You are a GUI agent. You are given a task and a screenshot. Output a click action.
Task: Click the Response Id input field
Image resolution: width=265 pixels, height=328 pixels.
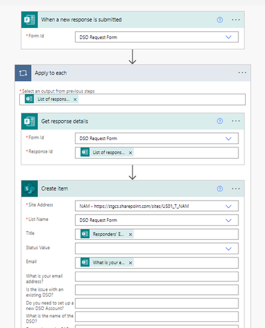[x=157, y=153]
